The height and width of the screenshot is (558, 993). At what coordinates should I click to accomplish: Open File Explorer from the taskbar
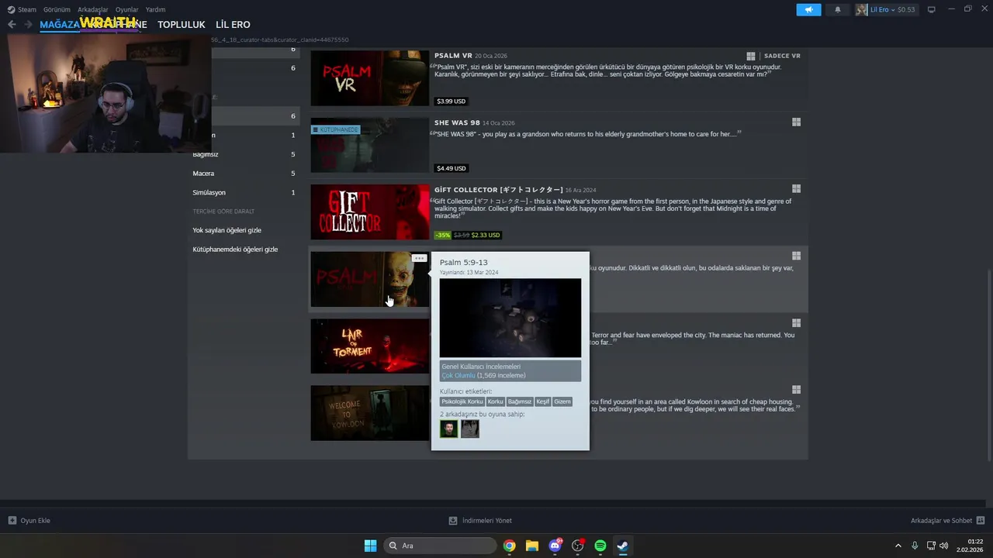pos(532,546)
